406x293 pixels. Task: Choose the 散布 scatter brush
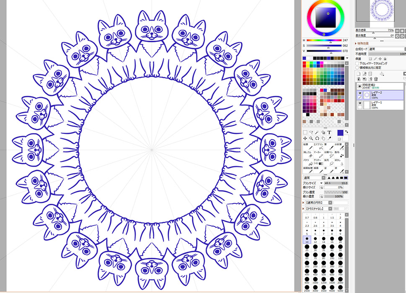339,154
